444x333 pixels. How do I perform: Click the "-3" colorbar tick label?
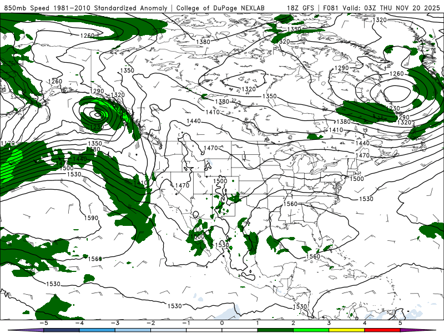pos(115,323)
